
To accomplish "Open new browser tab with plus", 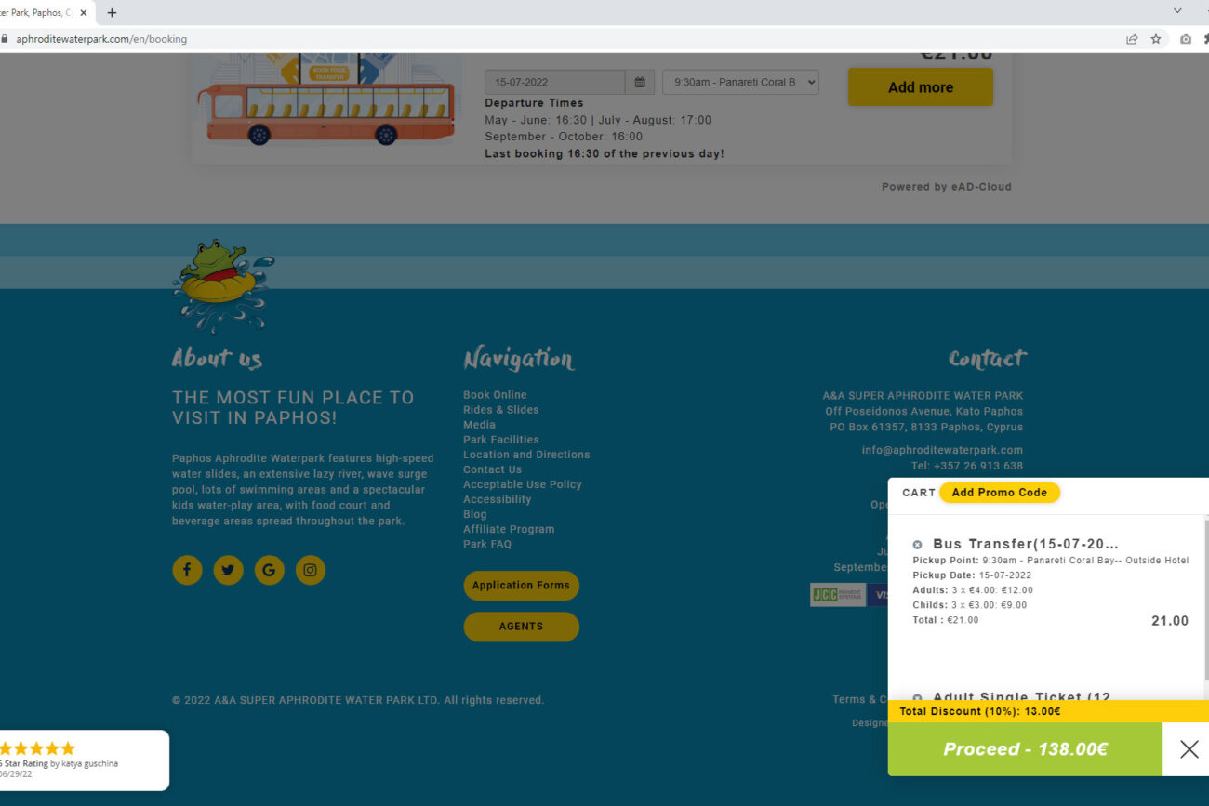I will tap(113, 12).
